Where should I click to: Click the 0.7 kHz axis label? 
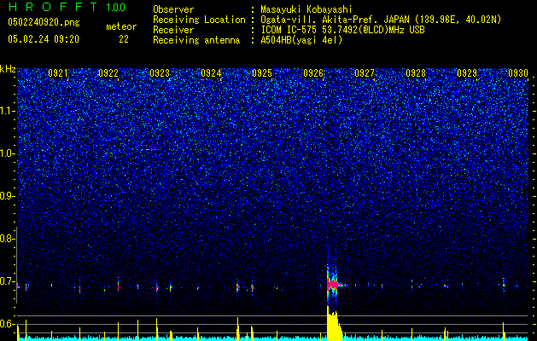point(7,281)
